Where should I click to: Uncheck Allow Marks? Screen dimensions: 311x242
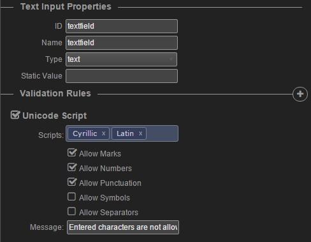point(72,153)
